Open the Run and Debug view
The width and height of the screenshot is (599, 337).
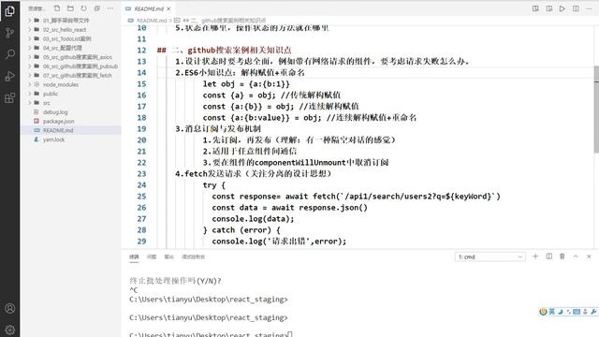tap(10, 76)
